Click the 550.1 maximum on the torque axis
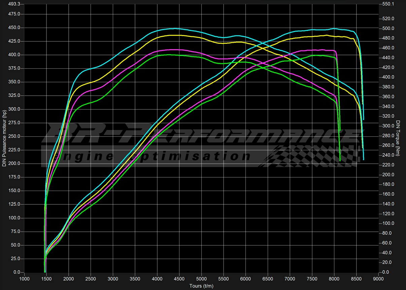 click(388, 4)
